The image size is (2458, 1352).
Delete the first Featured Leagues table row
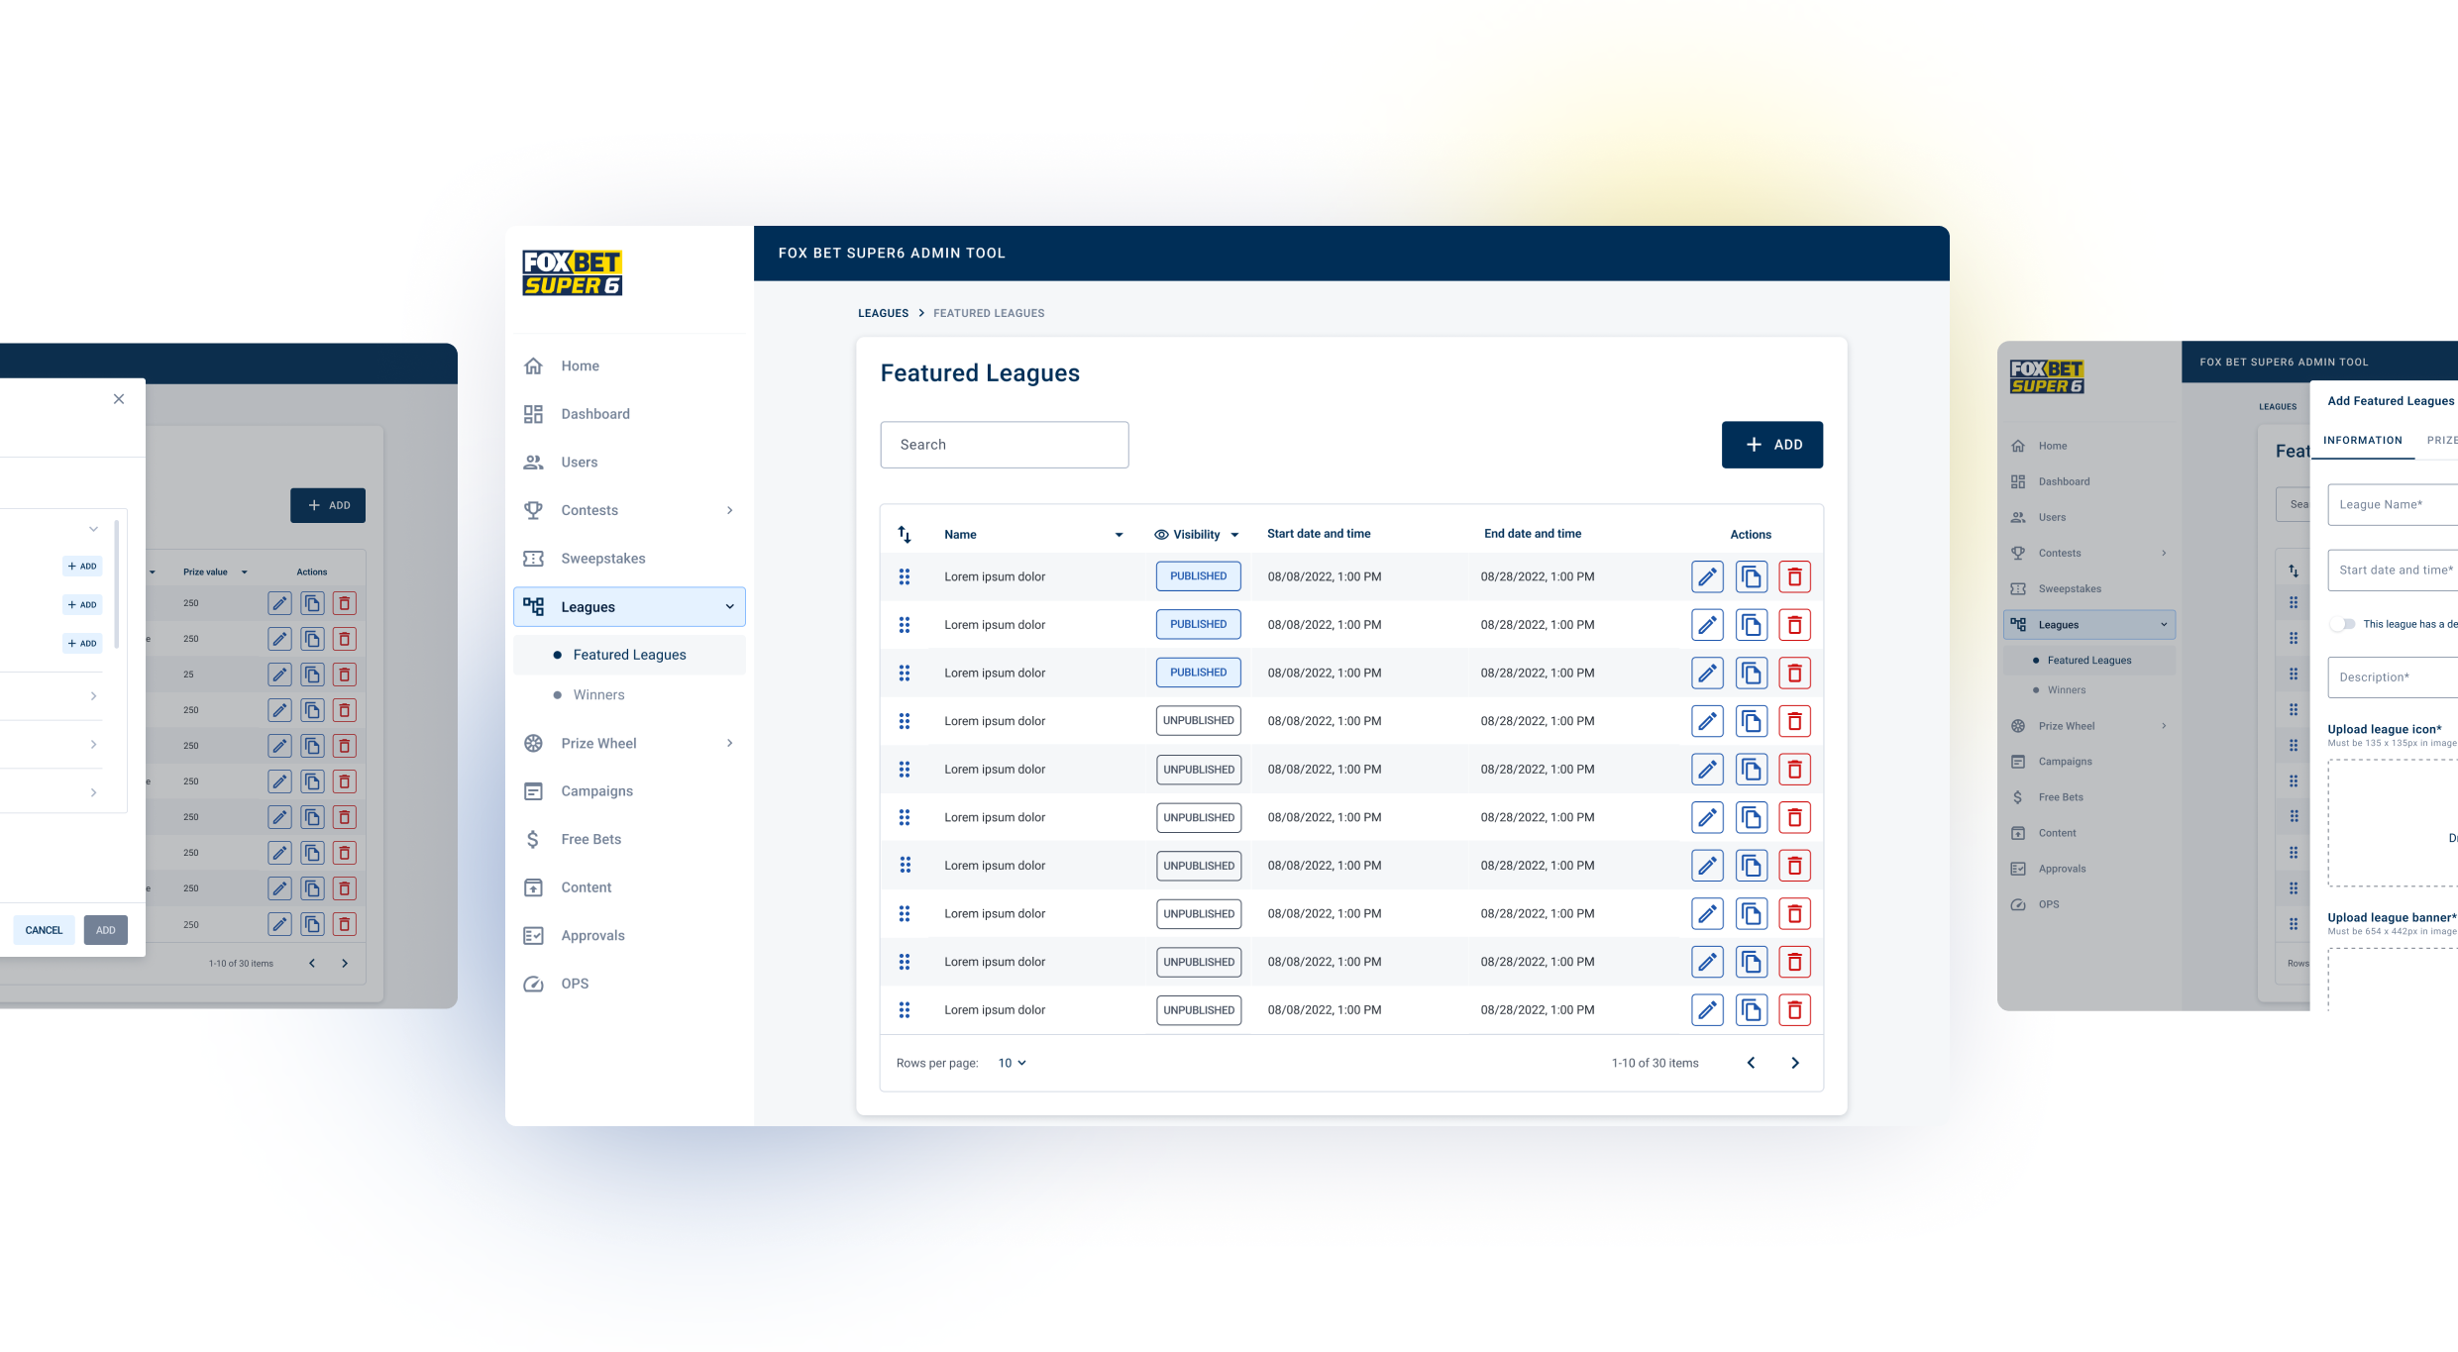1794,576
